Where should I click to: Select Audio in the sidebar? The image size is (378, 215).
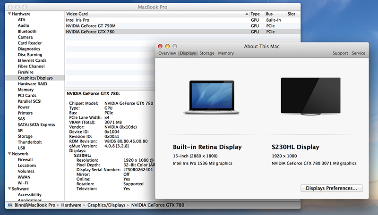tap(23, 25)
